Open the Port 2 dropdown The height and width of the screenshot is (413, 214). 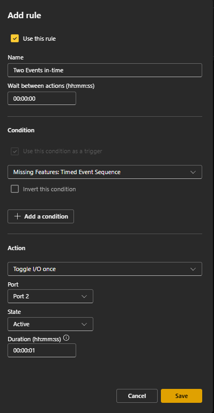(x=50, y=296)
